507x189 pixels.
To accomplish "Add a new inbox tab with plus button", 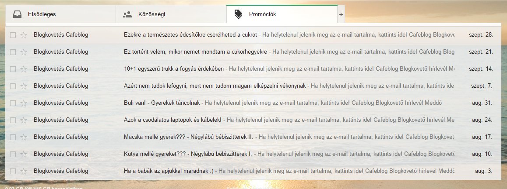I will 341,14.
